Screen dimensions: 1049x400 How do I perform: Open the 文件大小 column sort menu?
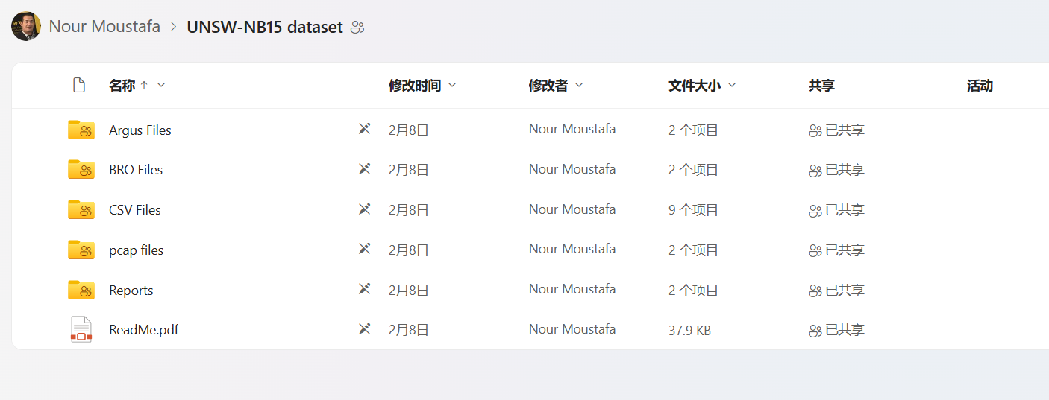coord(732,86)
